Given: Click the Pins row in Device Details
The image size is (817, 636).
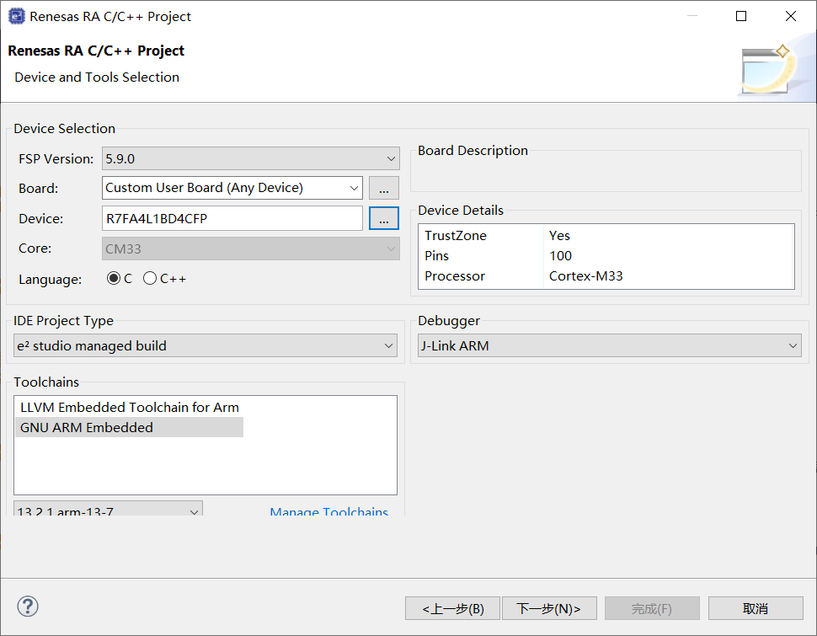Looking at the screenshot, I should (606, 256).
